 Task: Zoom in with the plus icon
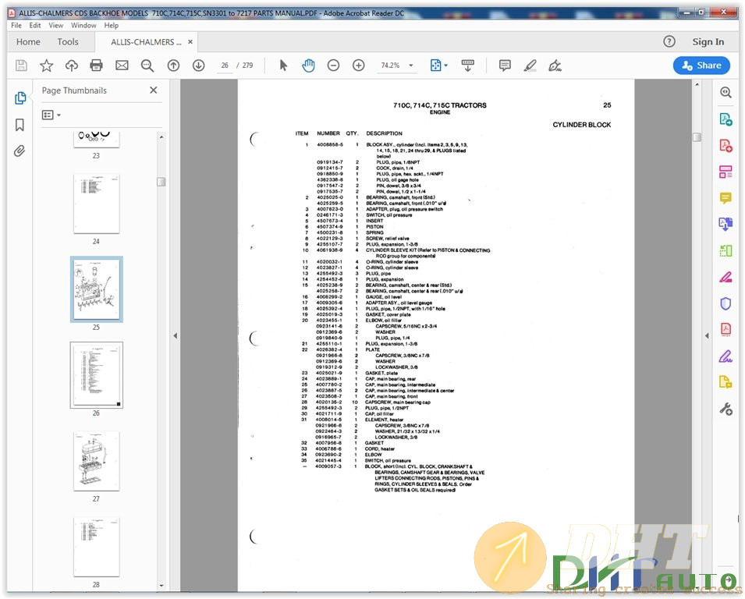click(359, 66)
